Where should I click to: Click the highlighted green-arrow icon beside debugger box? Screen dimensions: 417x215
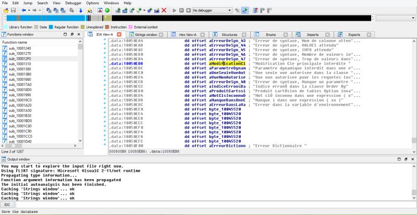[245, 10]
